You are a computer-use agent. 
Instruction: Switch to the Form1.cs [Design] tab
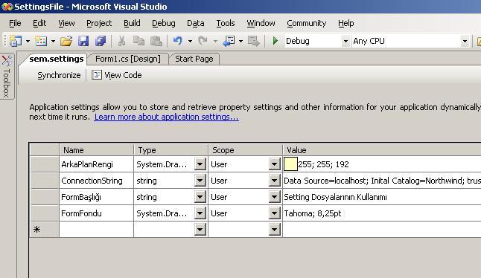128,59
